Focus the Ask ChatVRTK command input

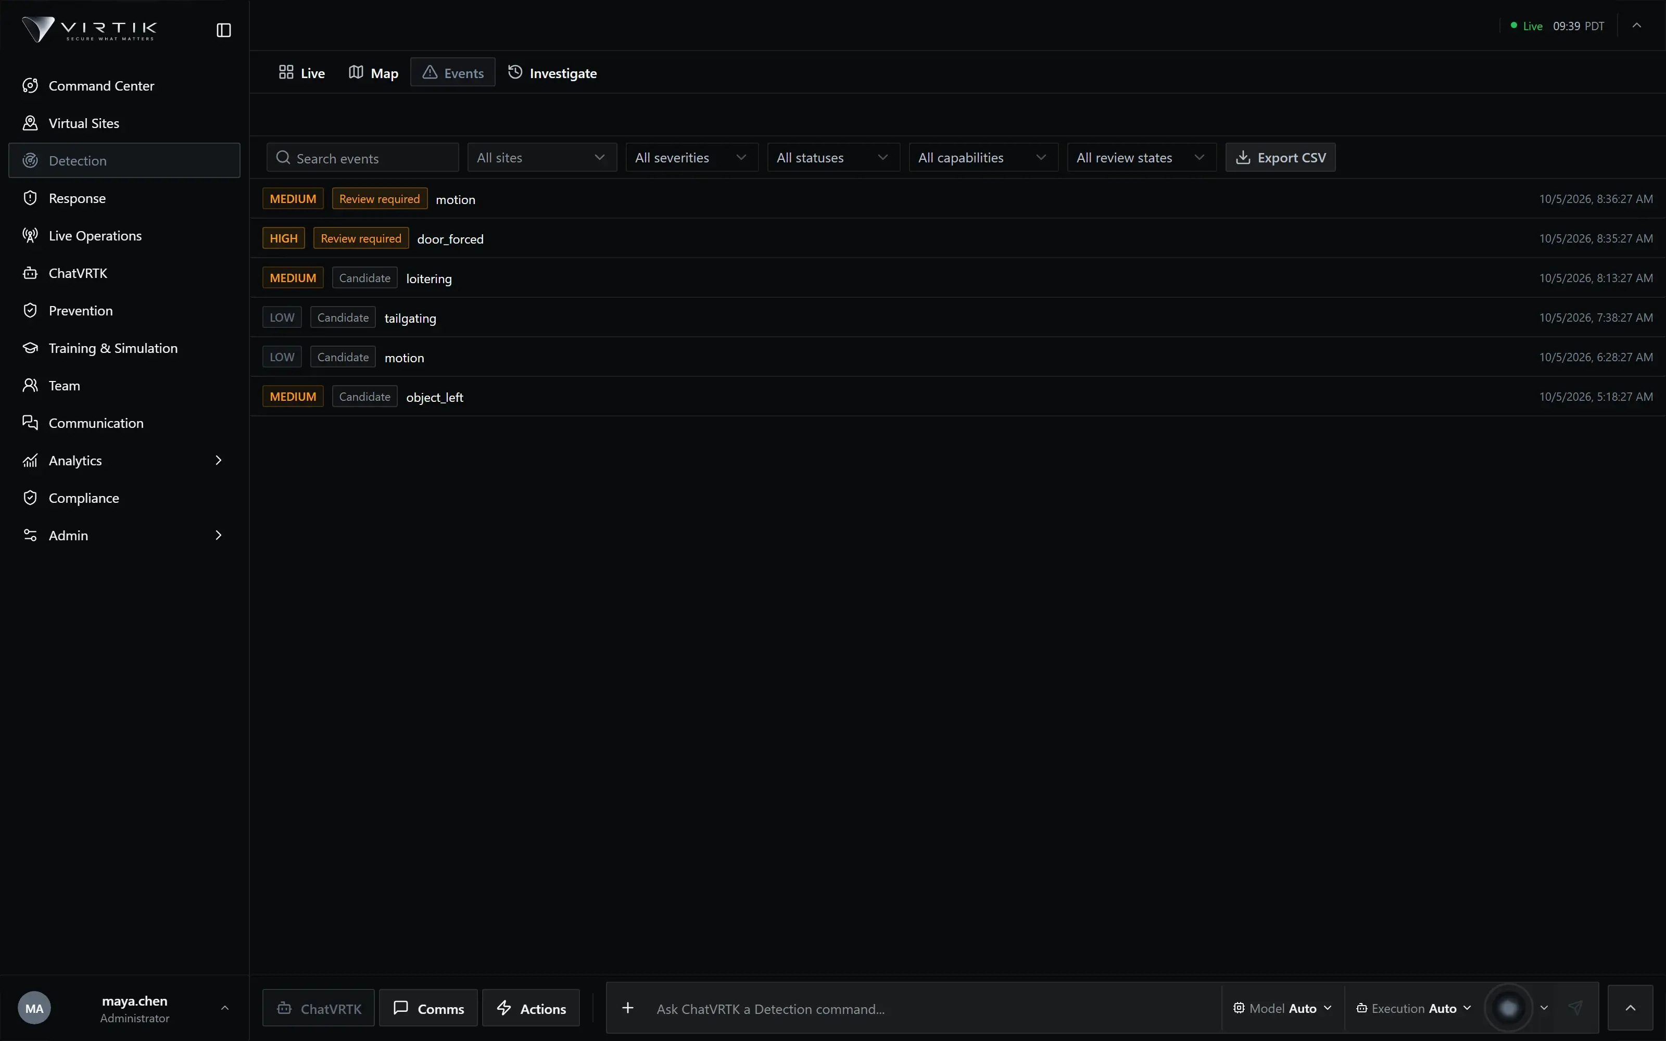click(933, 1009)
